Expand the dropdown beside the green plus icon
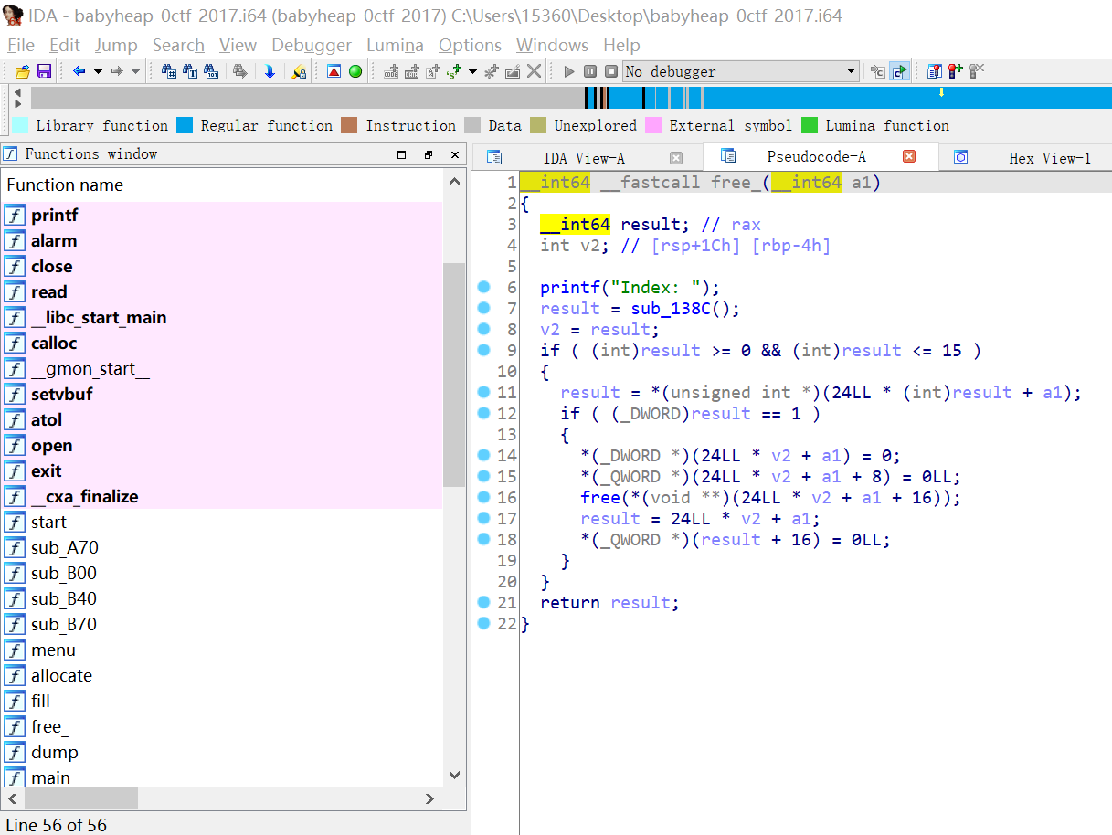1112x835 pixels. pos(472,71)
